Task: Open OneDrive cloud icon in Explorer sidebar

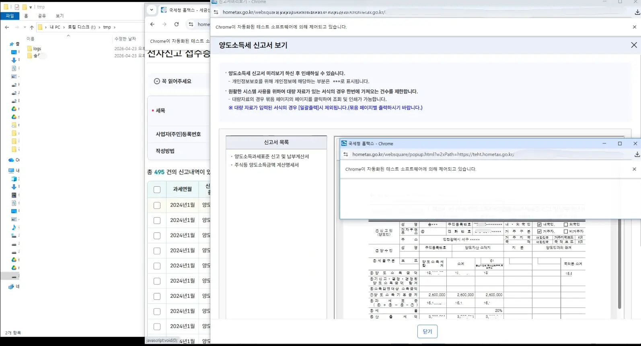Action: (x=12, y=160)
